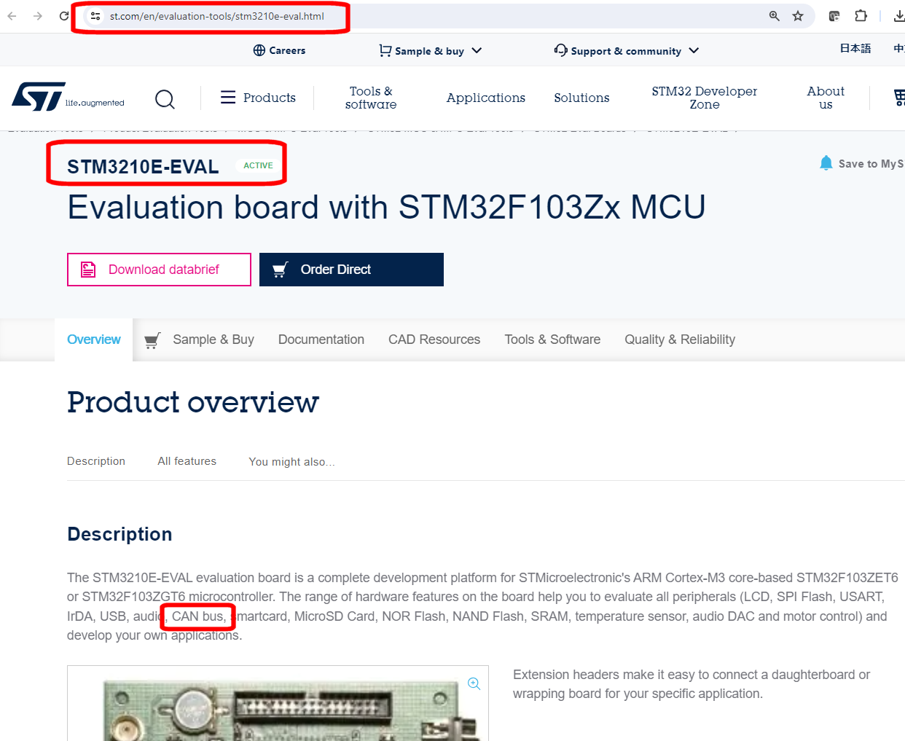Image resolution: width=905 pixels, height=741 pixels.
Task: Jump to the All features section link
Action: pyautogui.click(x=187, y=460)
